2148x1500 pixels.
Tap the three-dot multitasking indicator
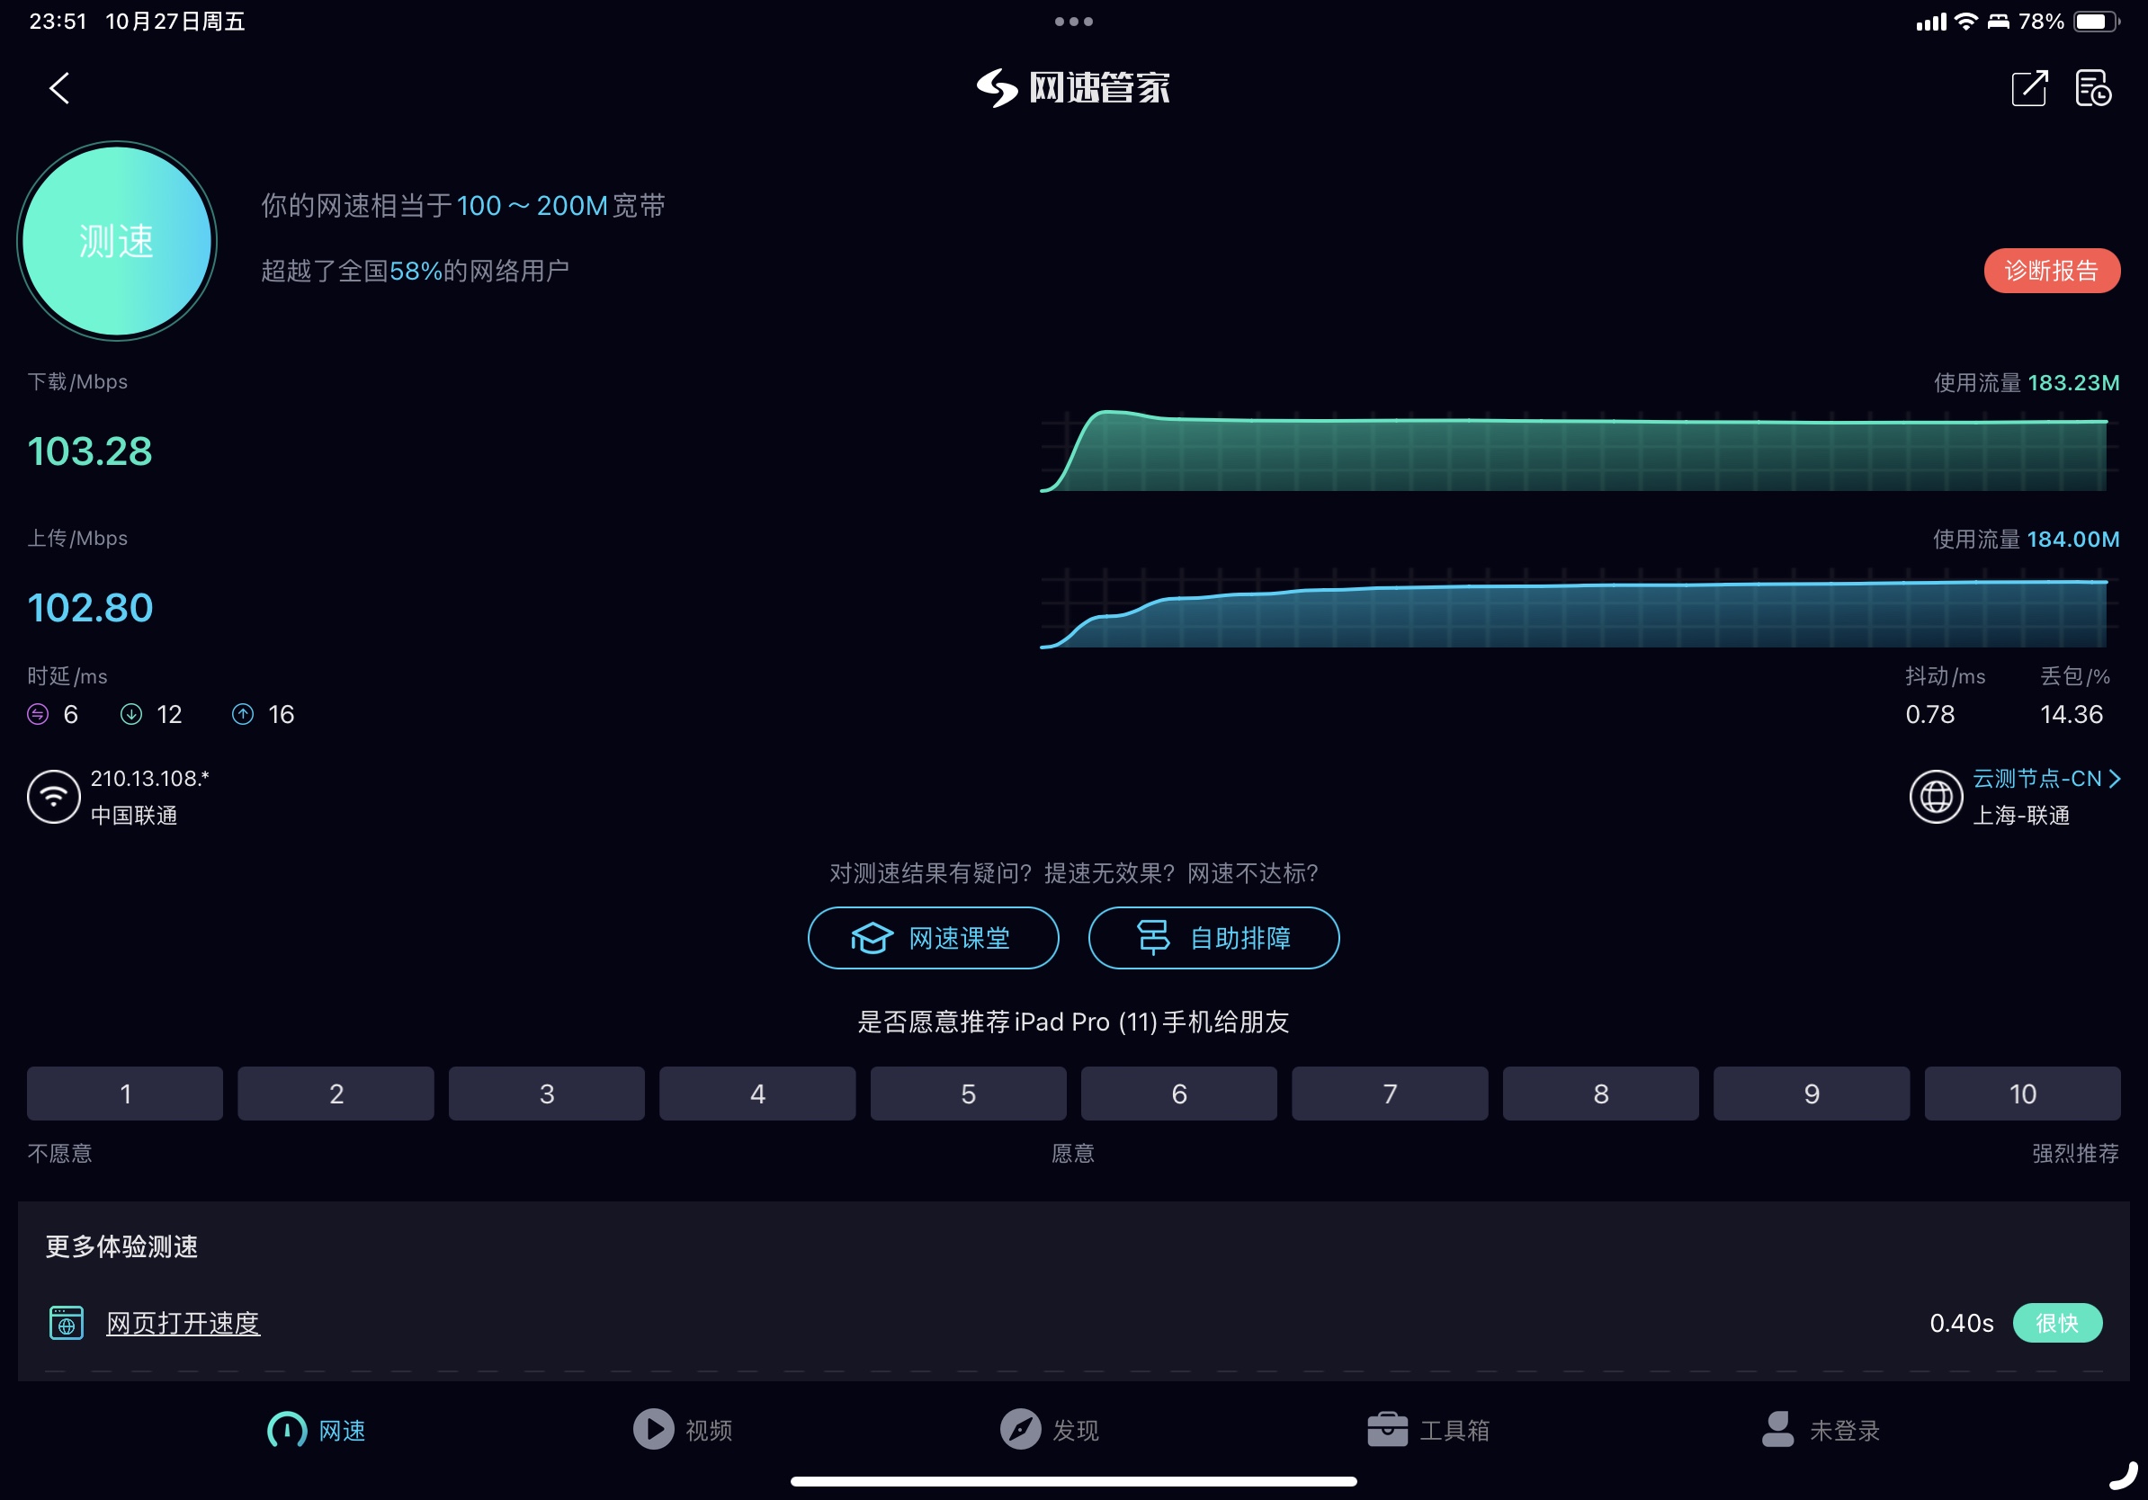pyautogui.click(x=1074, y=22)
